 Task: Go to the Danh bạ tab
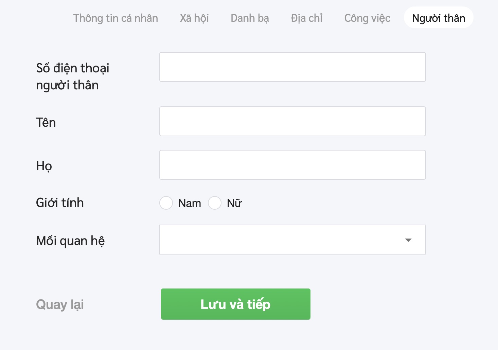coord(250,18)
